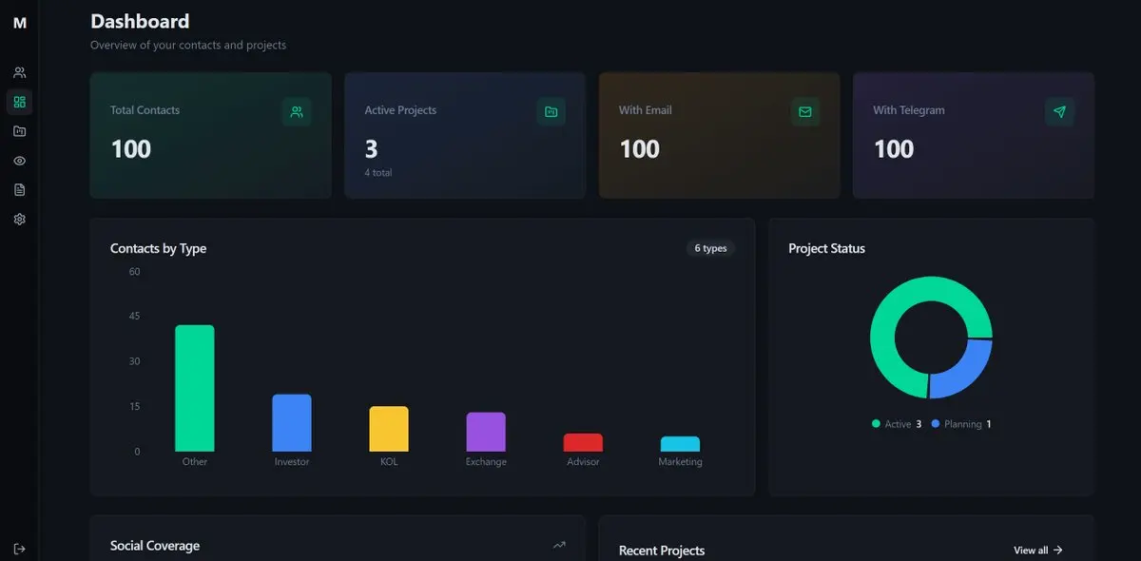Click the Social Coverage title
Image resolution: width=1141 pixels, height=561 pixels.
(x=155, y=546)
